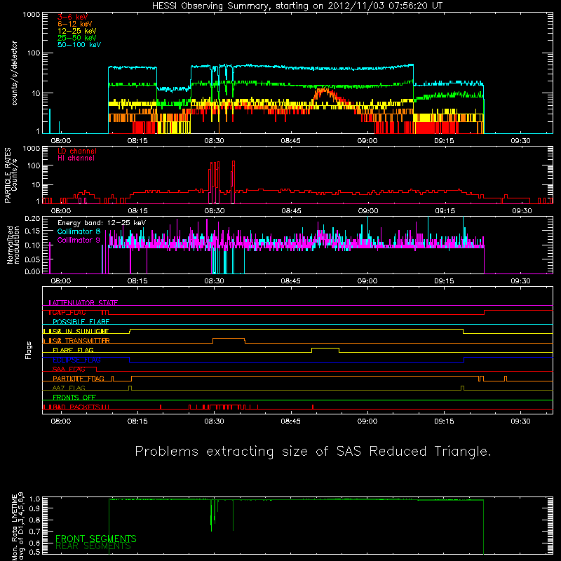Click the FRONT SEGMENTS legend label
The width and height of the screenshot is (561, 561).
tap(96, 539)
